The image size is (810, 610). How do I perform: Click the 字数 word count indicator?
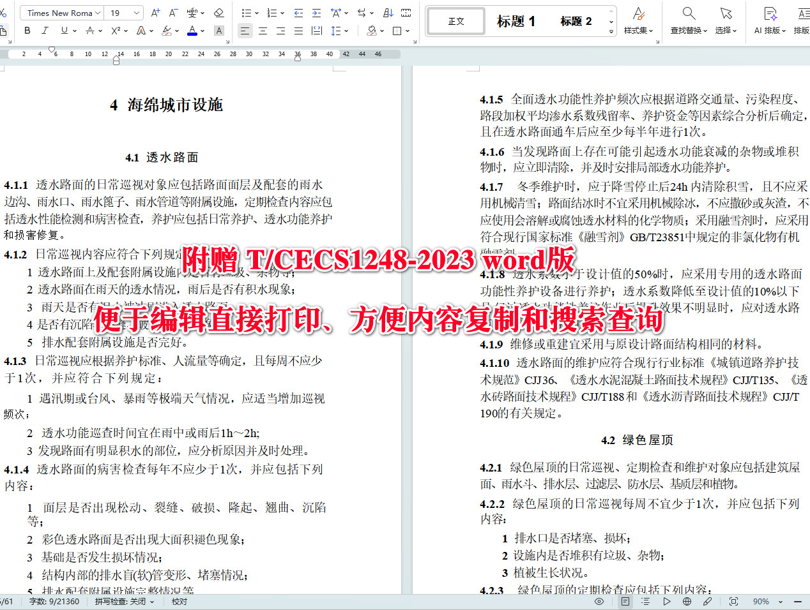(x=54, y=601)
